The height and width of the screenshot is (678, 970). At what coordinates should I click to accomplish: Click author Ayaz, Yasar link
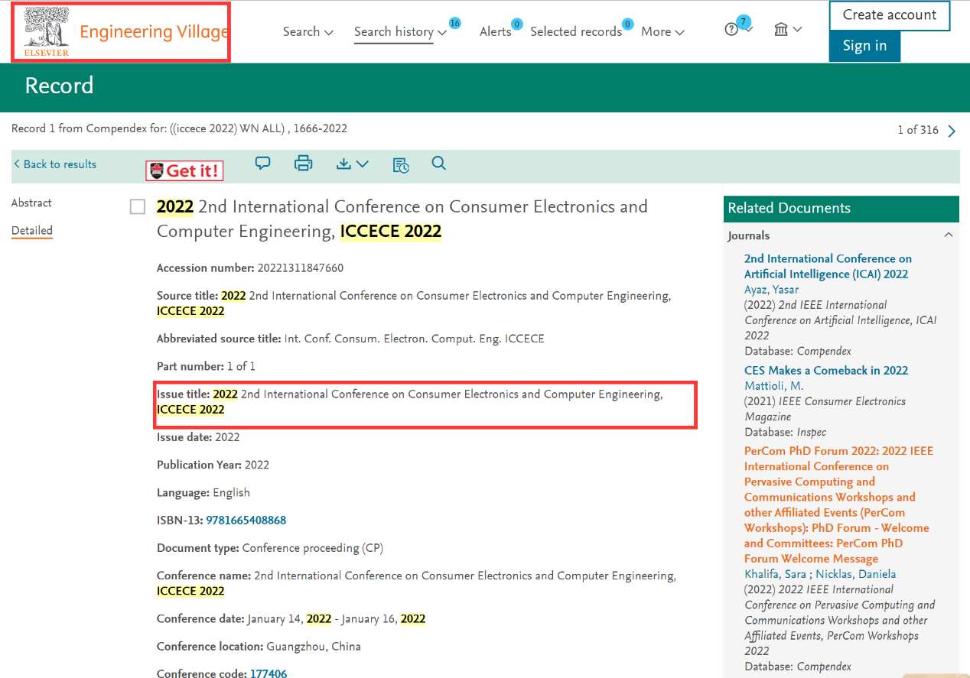coord(771,289)
